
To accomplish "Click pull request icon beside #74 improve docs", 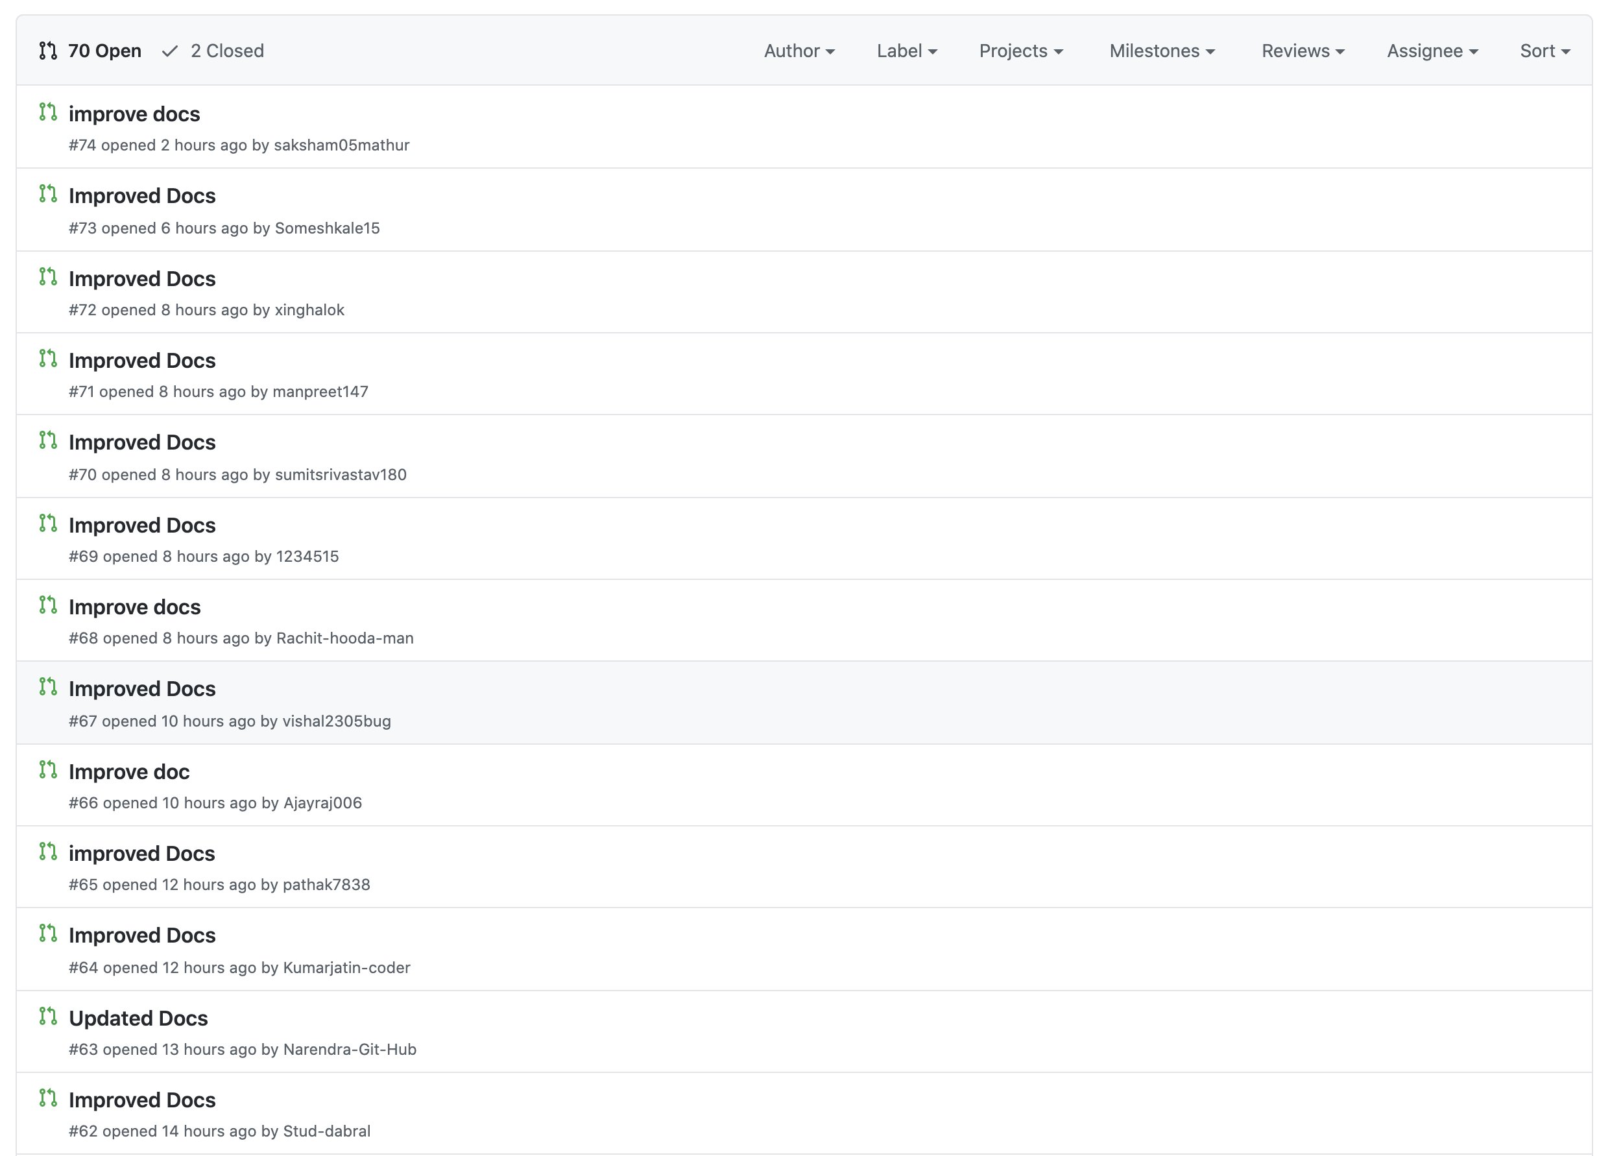I will (47, 112).
